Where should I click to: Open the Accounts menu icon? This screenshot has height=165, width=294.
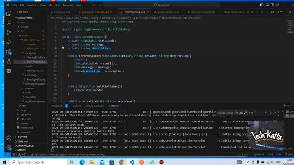(9, 138)
